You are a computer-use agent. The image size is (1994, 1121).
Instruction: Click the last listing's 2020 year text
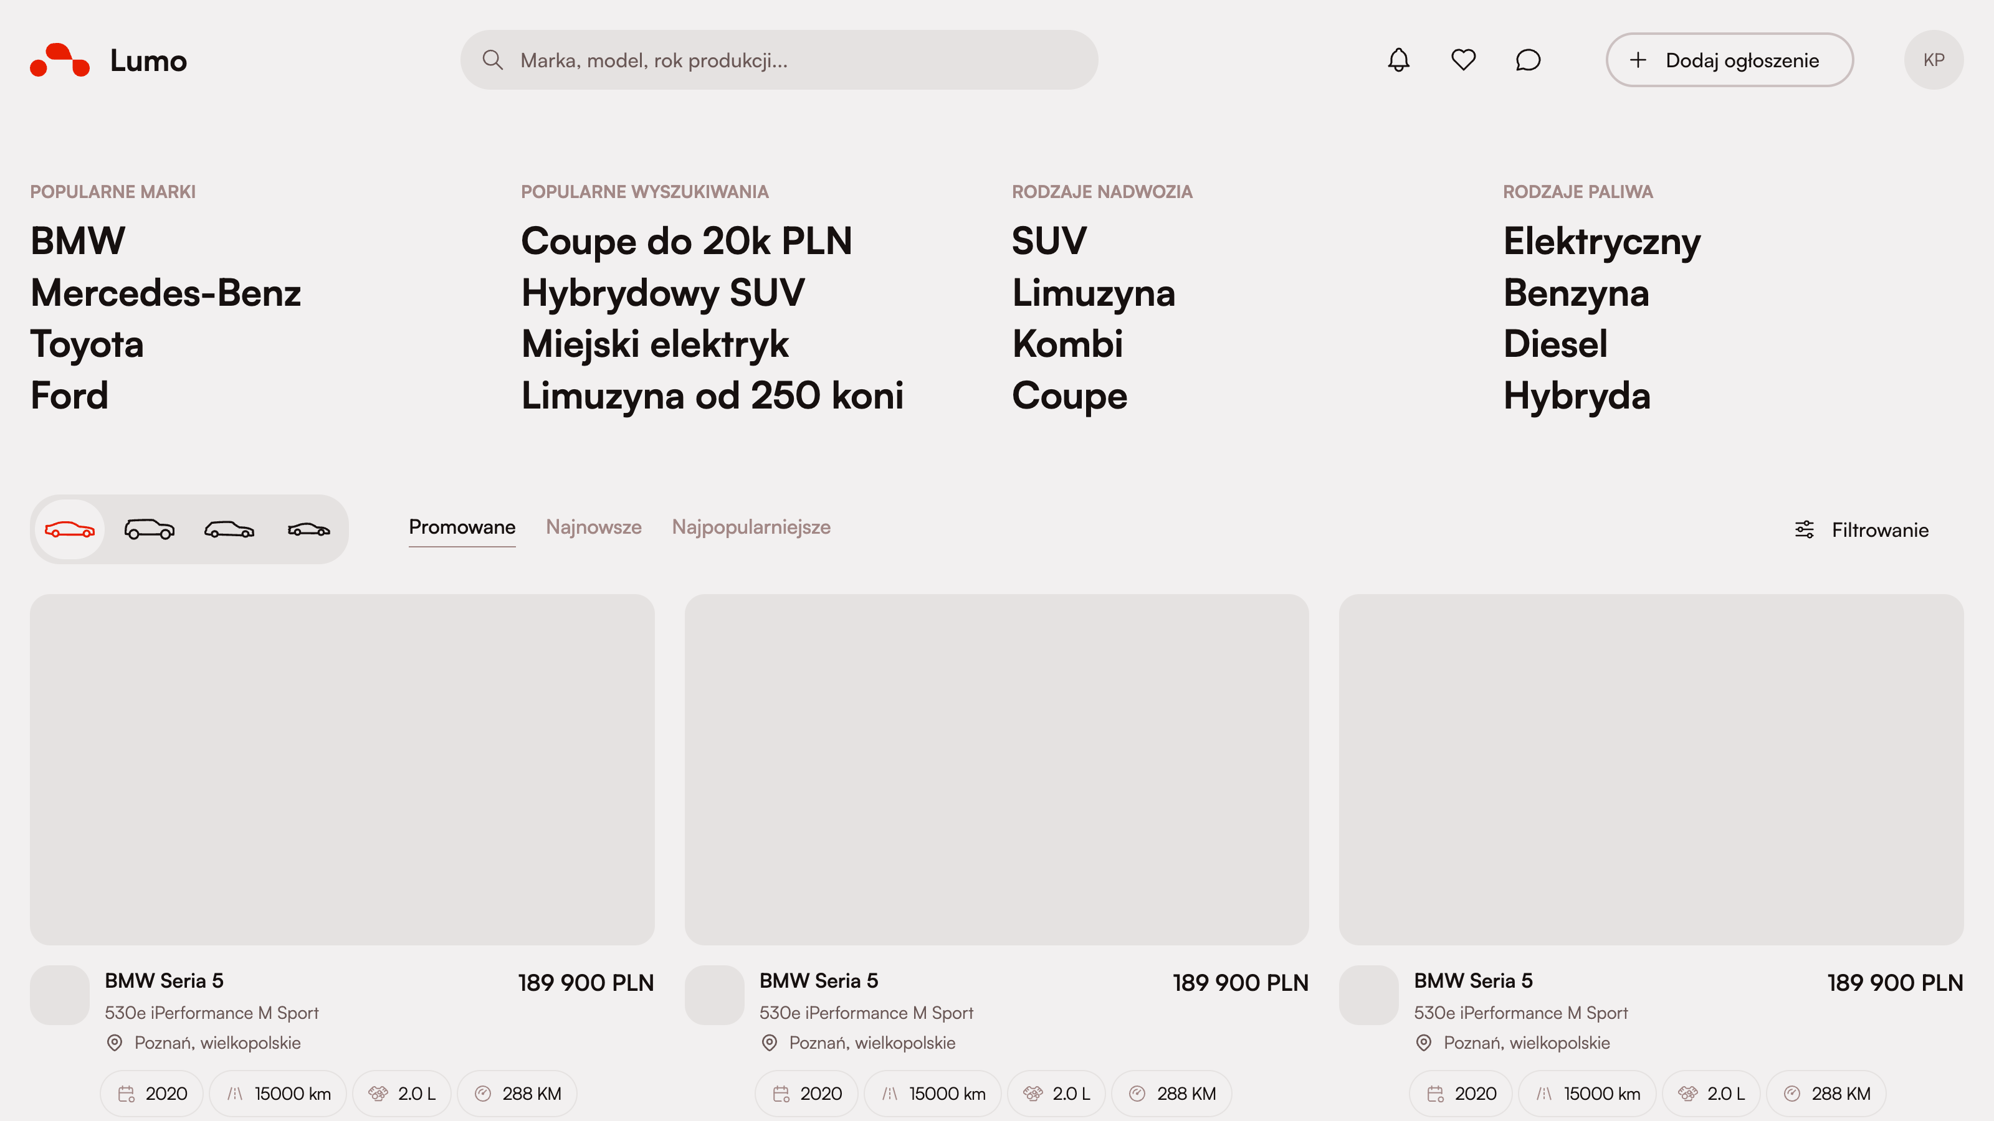[1476, 1094]
